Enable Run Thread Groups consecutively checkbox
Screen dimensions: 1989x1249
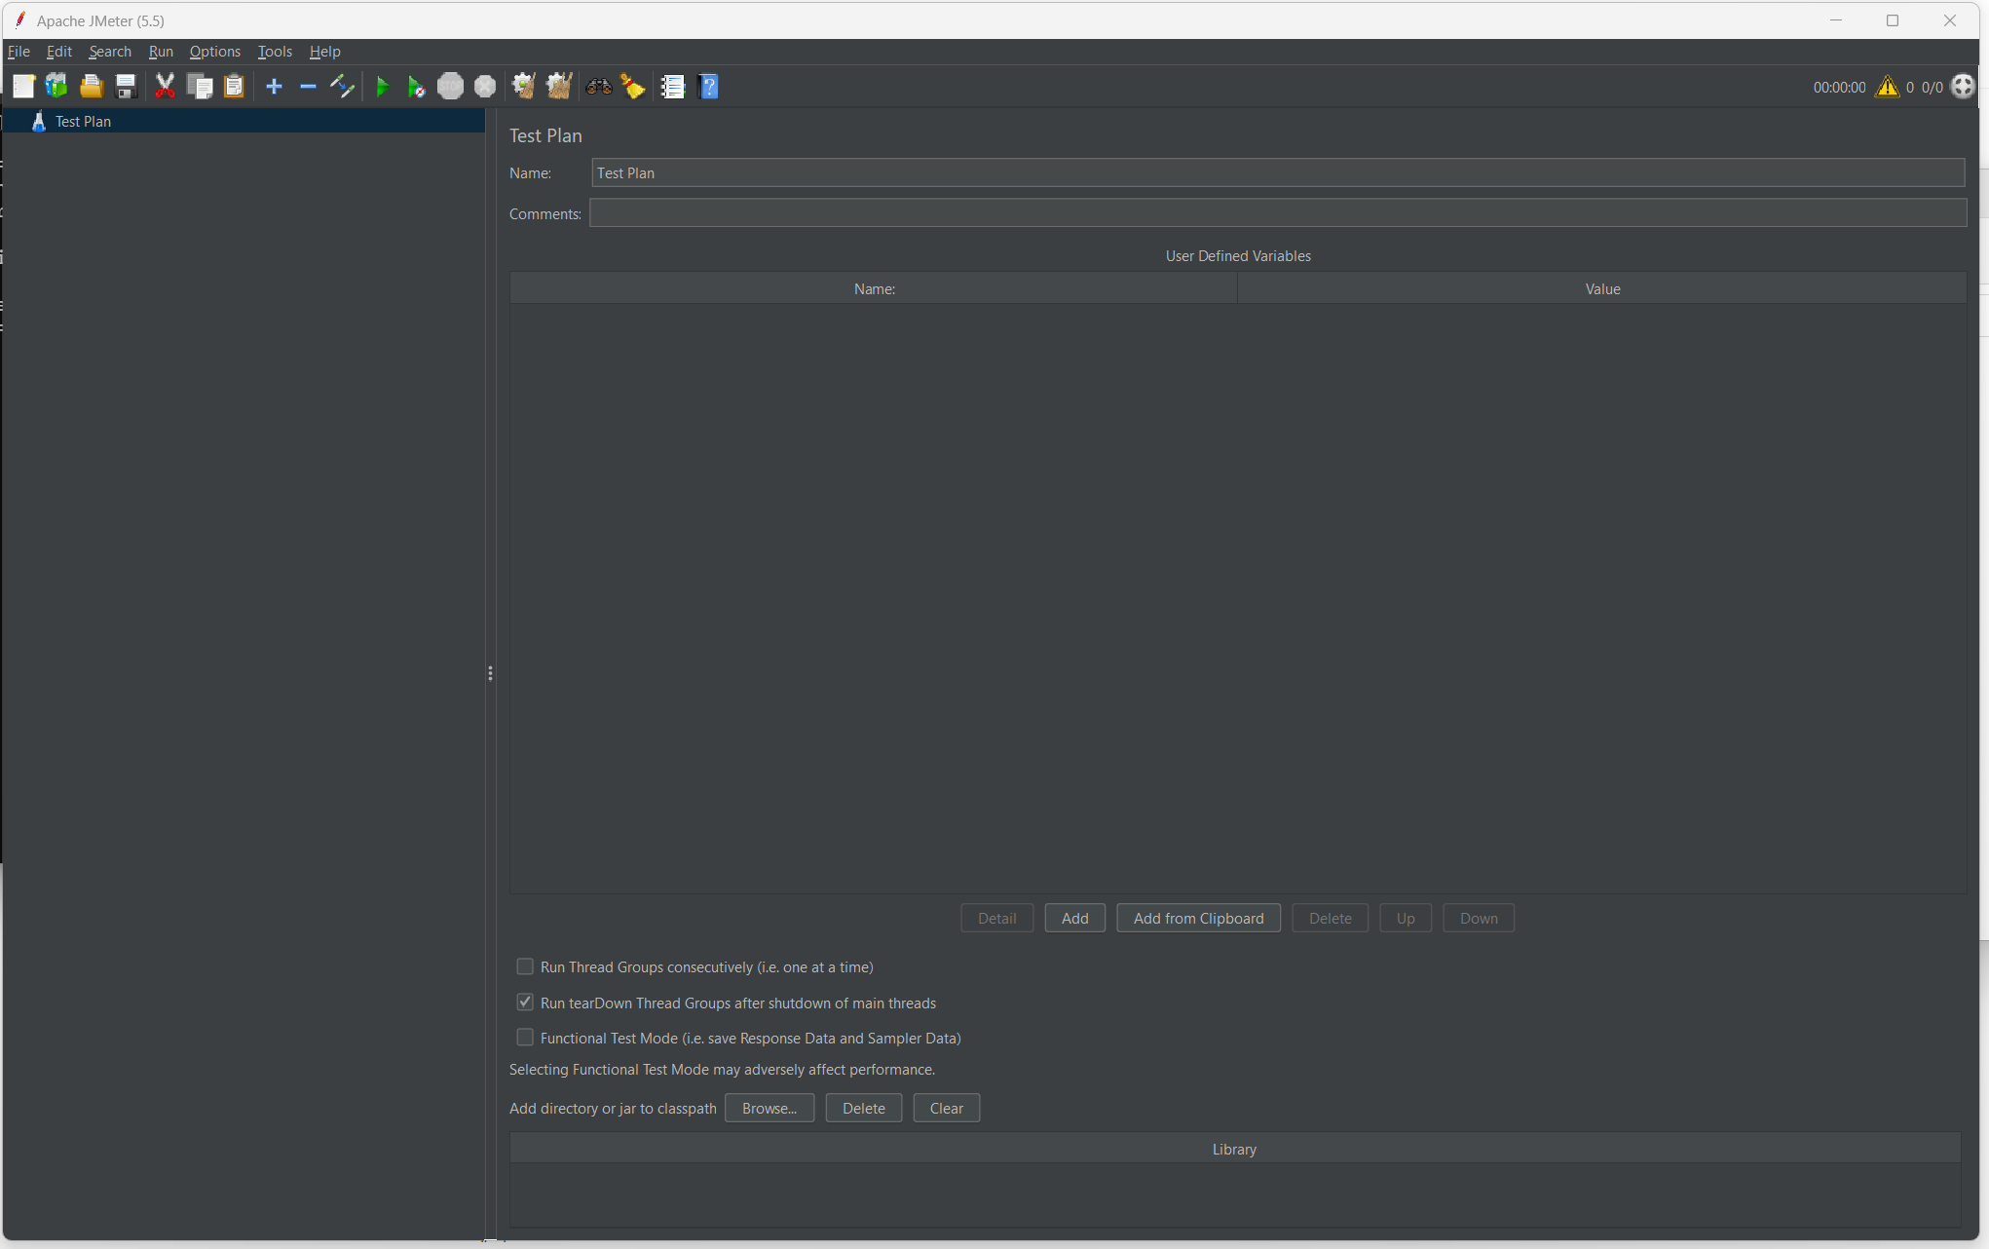click(x=525, y=966)
